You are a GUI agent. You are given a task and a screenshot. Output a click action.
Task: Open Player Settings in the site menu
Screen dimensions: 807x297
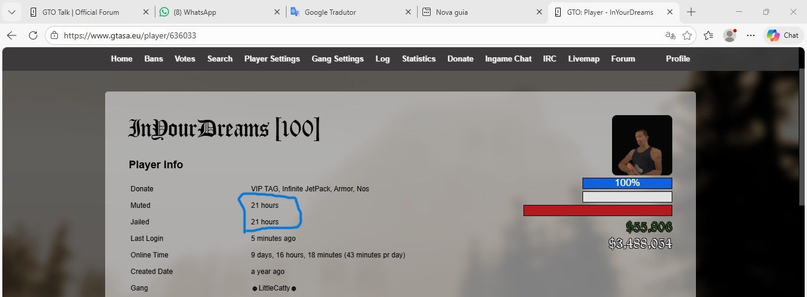point(272,58)
